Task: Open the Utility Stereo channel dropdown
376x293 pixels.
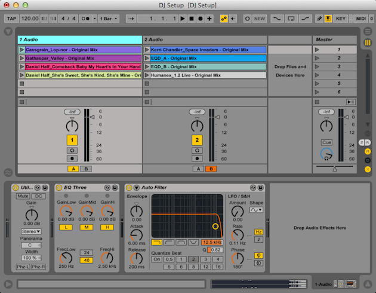Action: point(31,231)
